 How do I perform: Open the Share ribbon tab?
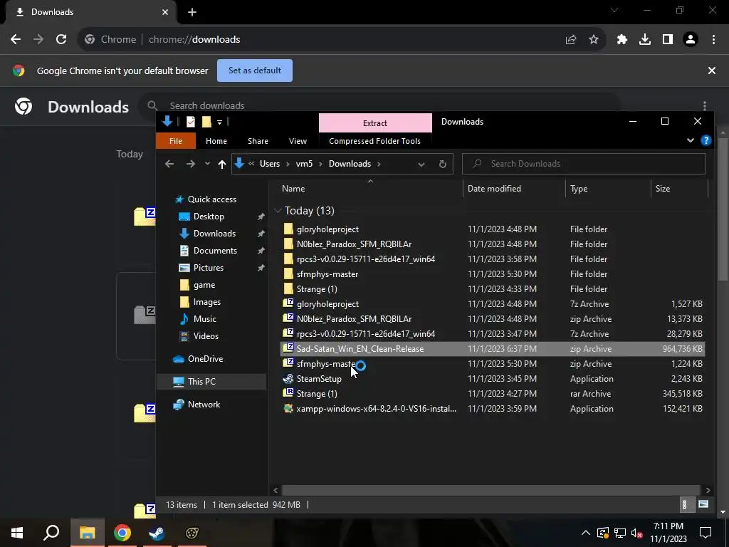pyautogui.click(x=258, y=141)
